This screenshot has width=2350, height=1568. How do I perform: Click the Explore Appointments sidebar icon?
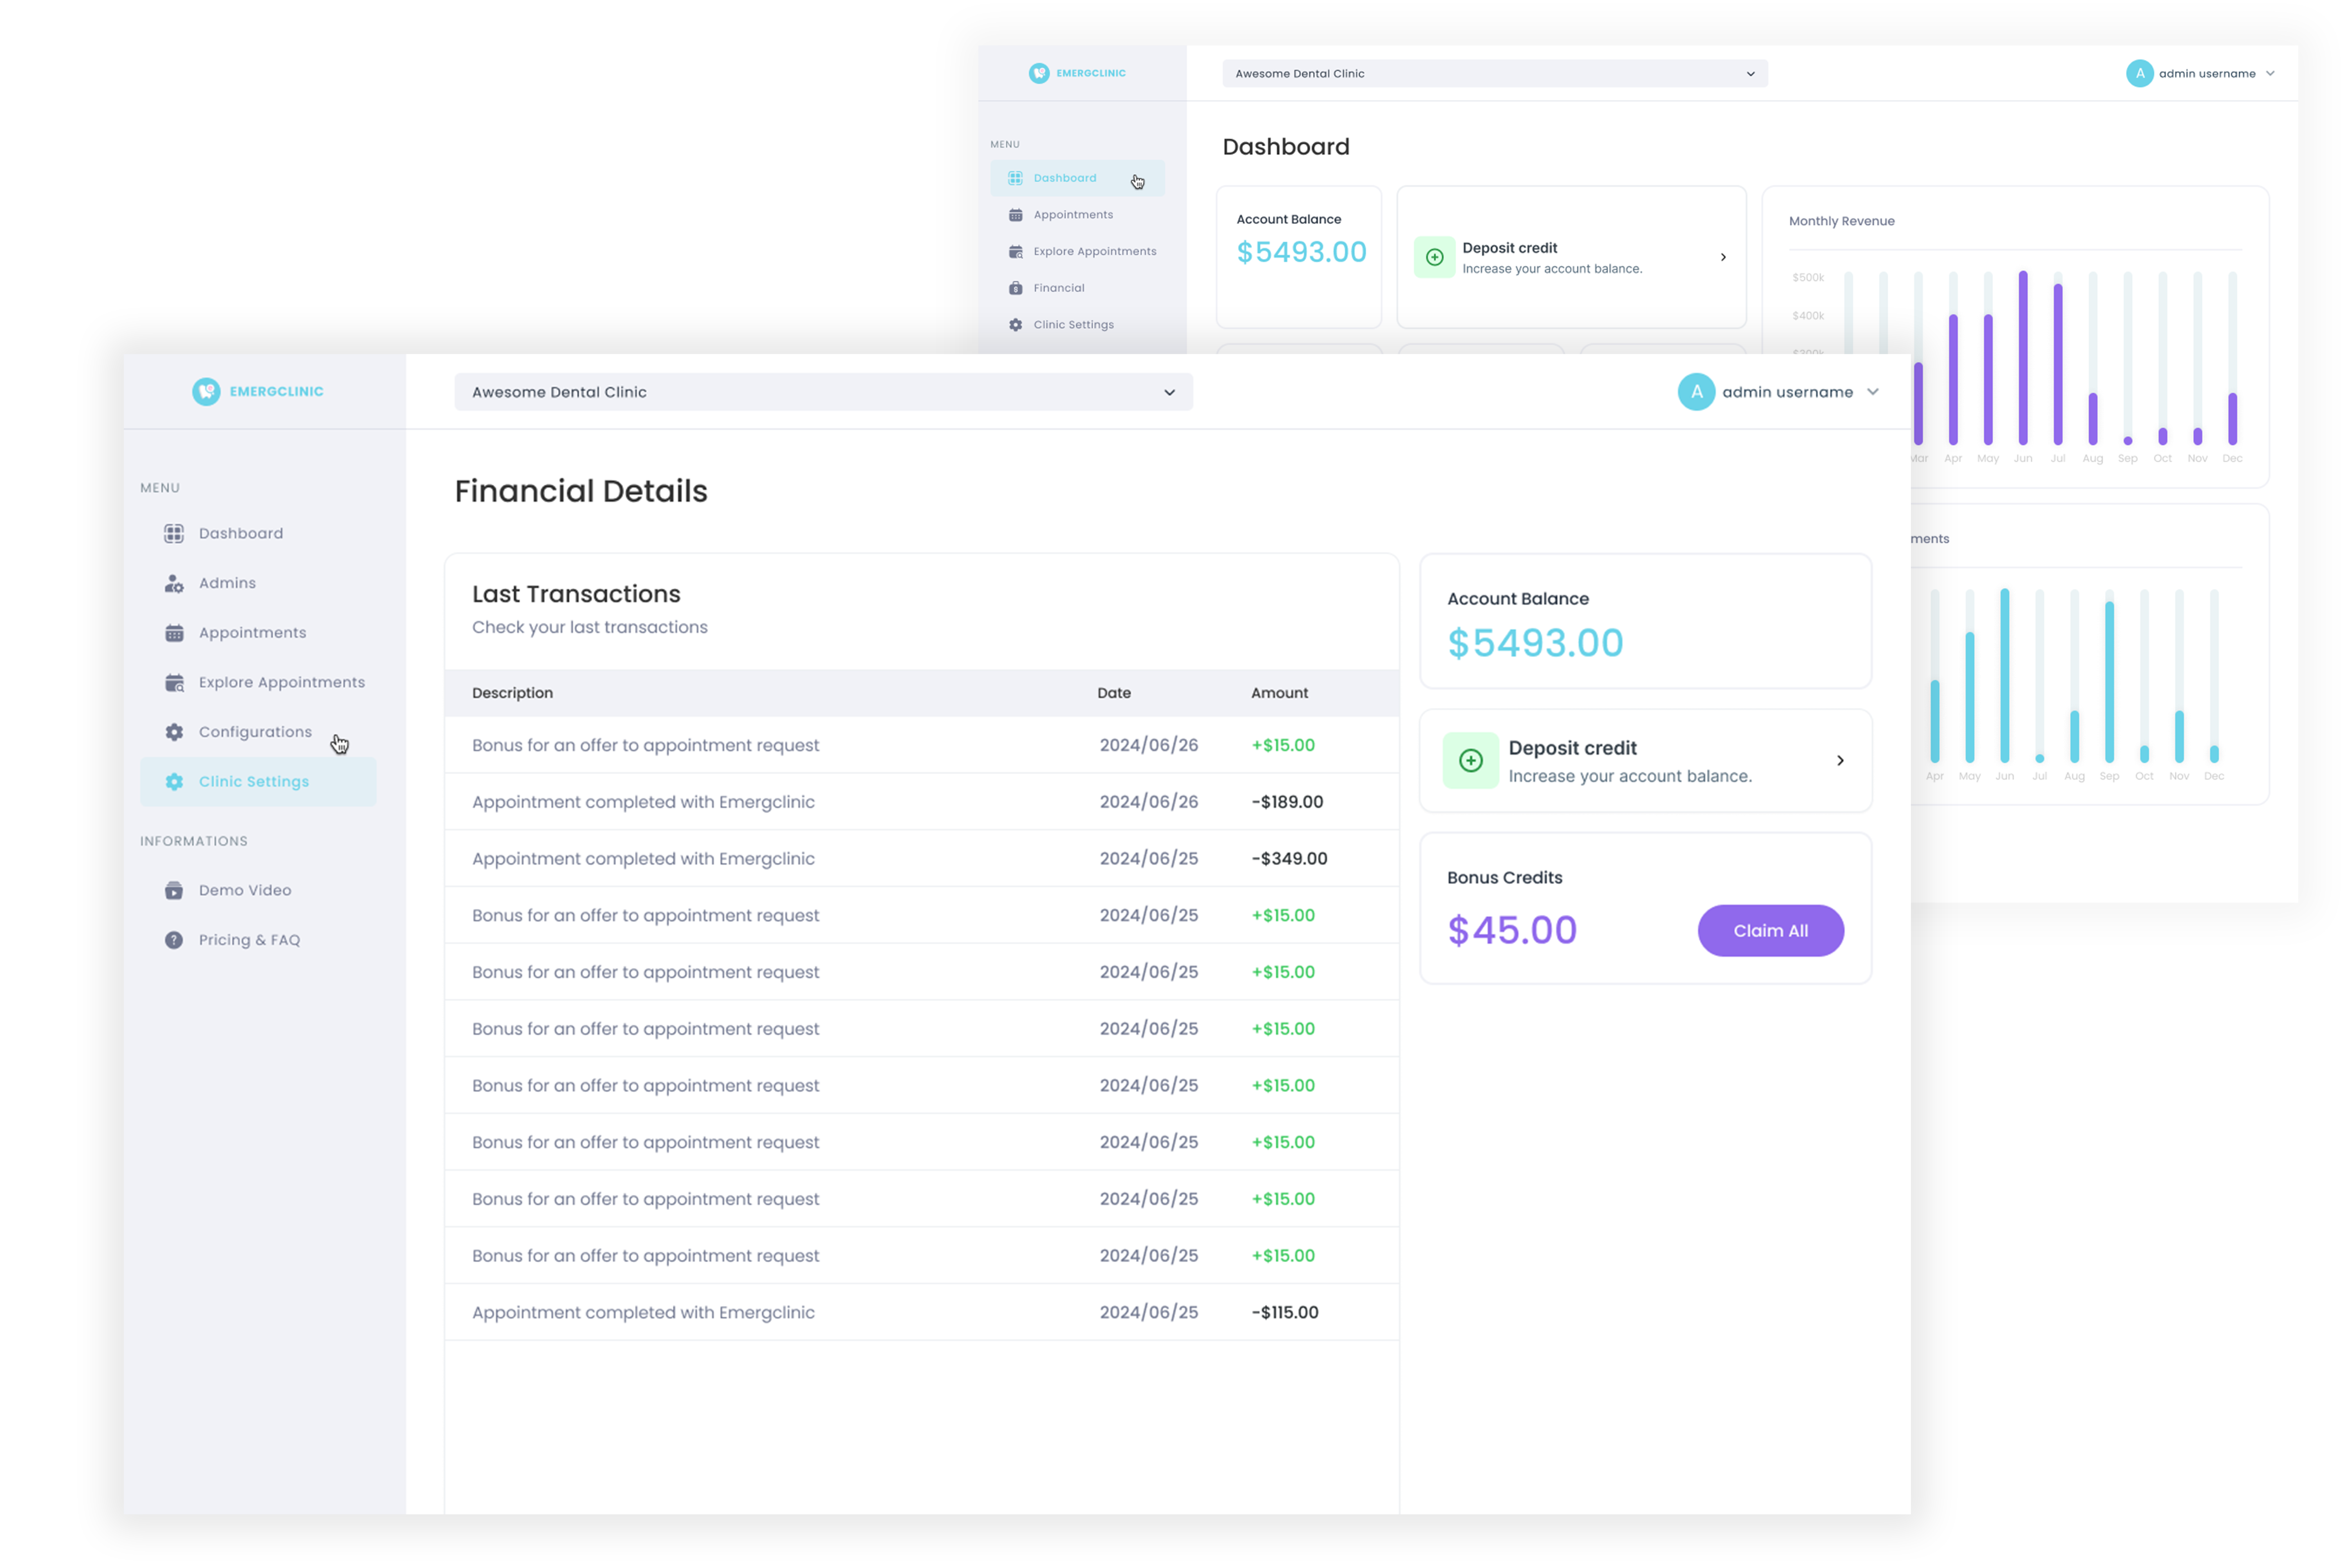pyautogui.click(x=175, y=681)
